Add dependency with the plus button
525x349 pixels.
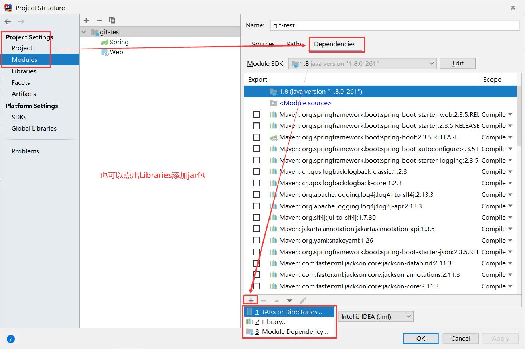[x=251, y=300]
